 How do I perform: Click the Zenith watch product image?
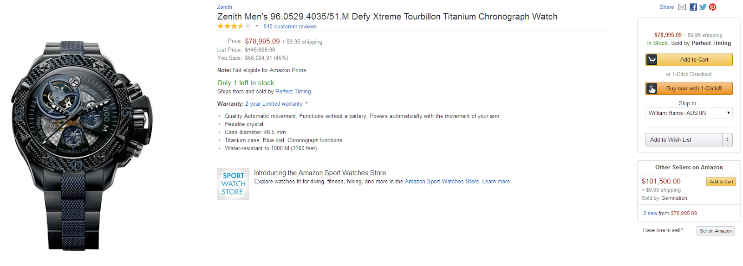[x=83, y=146]
